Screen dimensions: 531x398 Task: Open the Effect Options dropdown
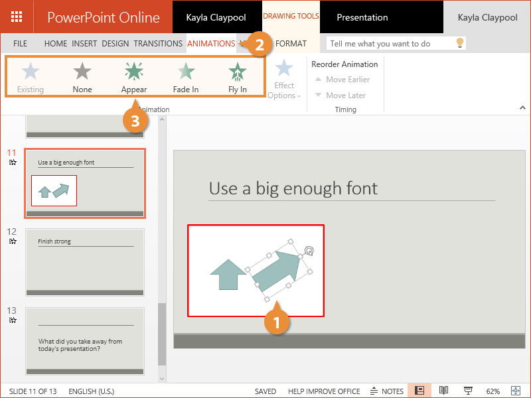[x=284, y=80]
